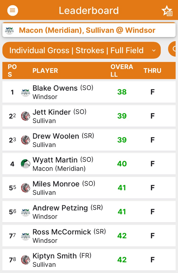The image size is (178, 273).
Task: Open Drew Woolen's scorecard row
Action: tap(89, 140)
